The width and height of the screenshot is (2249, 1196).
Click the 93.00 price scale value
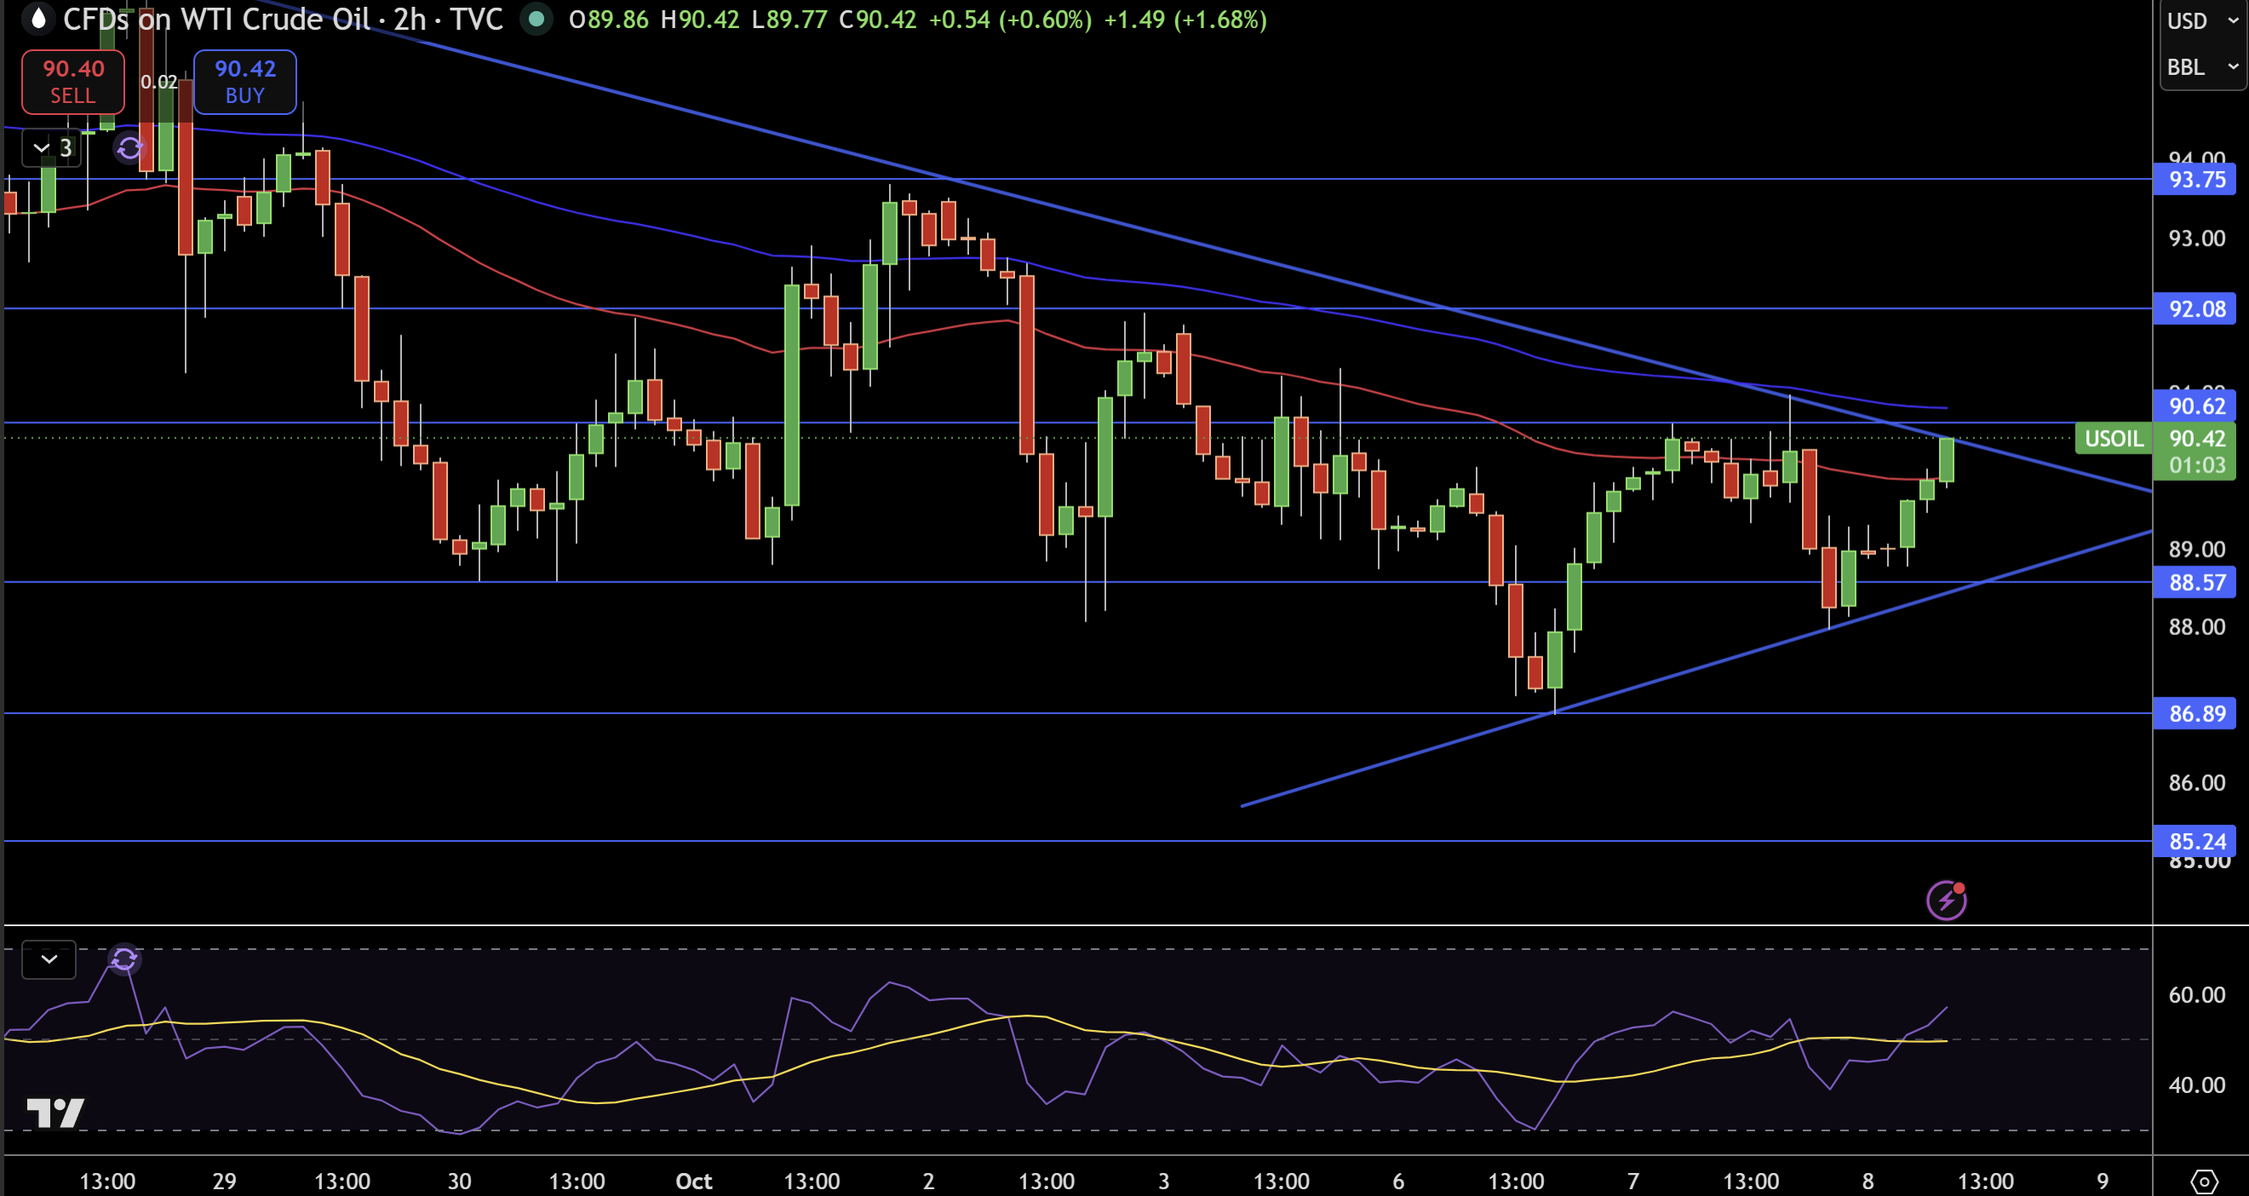2196,238
